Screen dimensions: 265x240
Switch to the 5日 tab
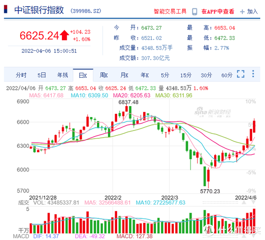click(x=42, y=75)
